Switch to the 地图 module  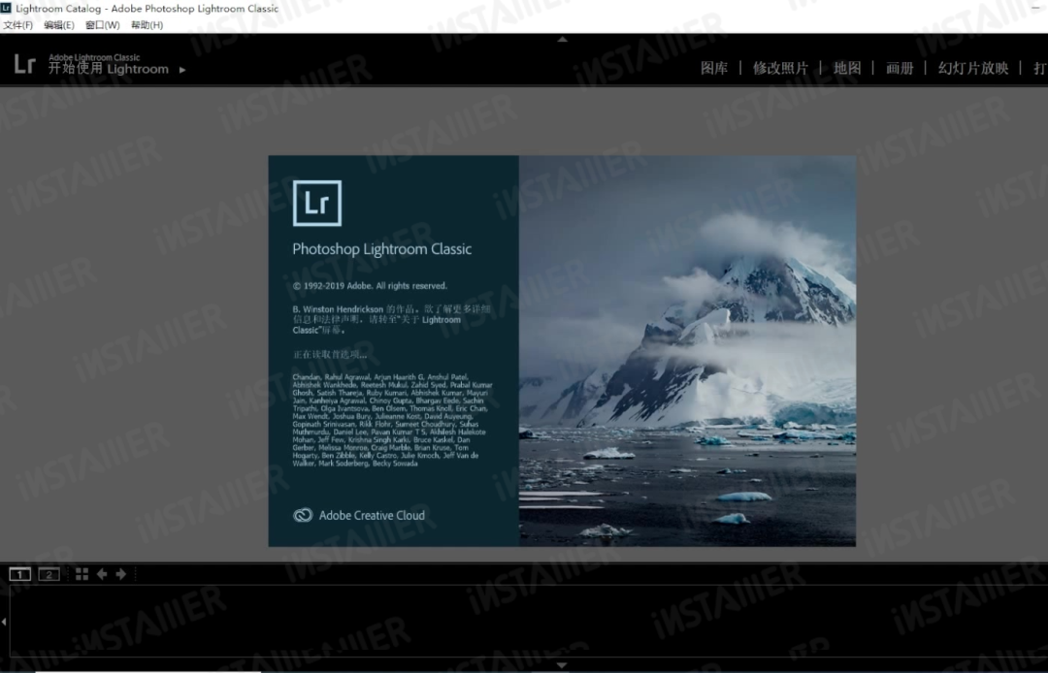point(847,68)
